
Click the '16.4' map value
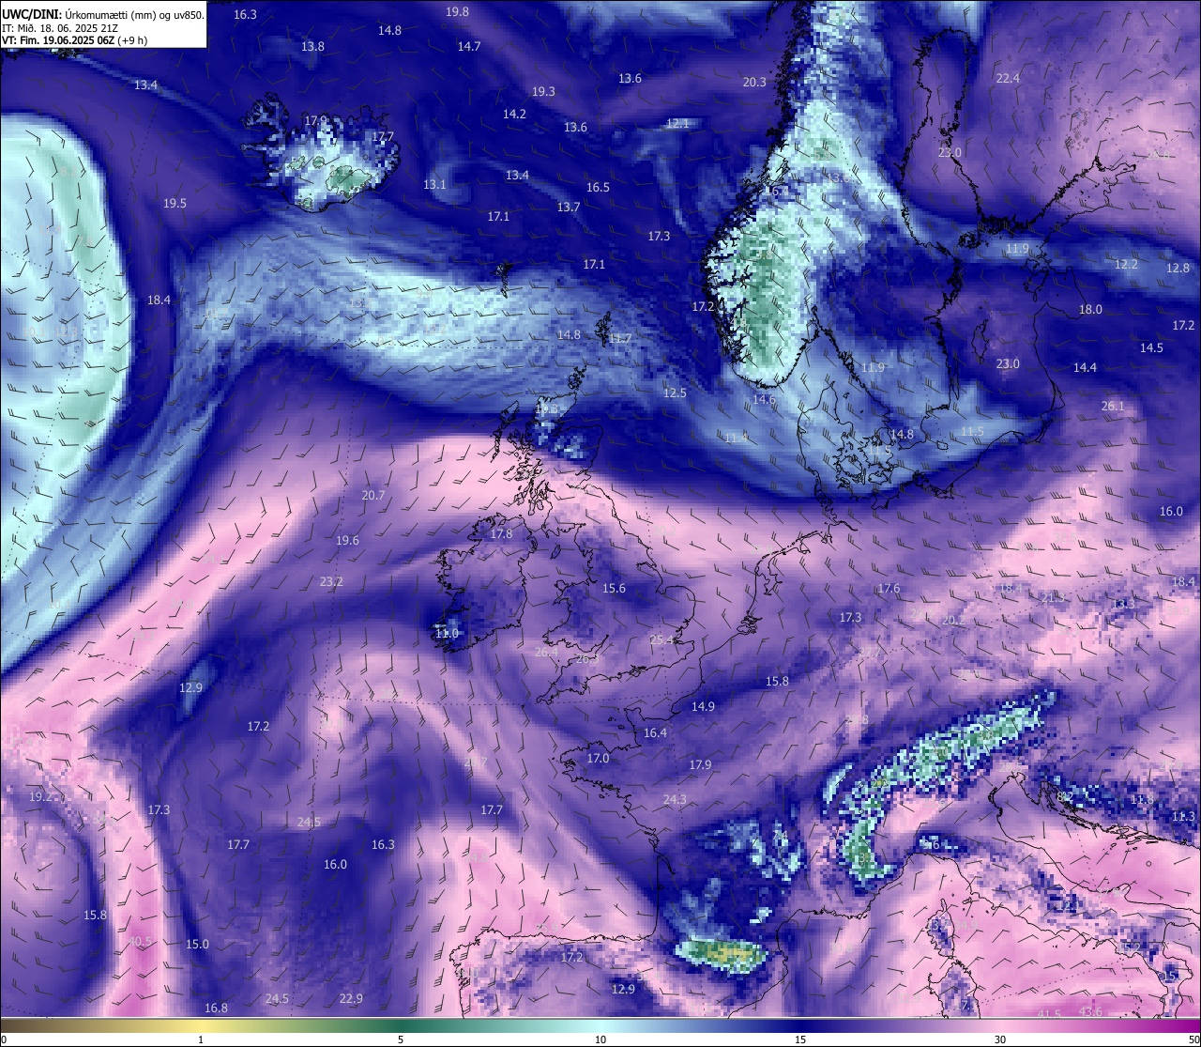655,732
